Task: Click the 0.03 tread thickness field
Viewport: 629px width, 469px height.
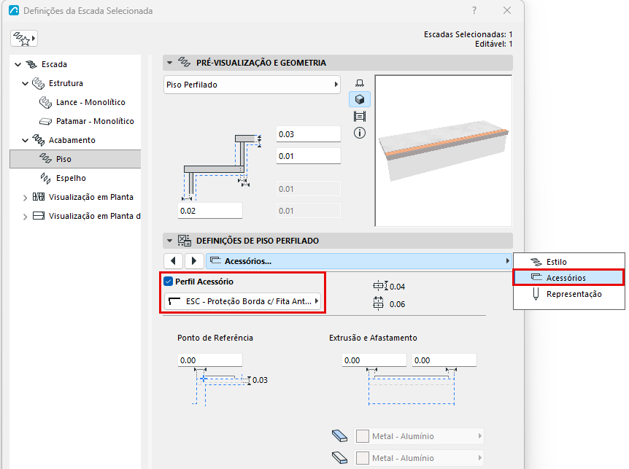Action: pos(309,134)
